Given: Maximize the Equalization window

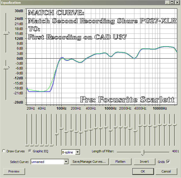Looking at the screenshot, I should click(x=172, y=2).
